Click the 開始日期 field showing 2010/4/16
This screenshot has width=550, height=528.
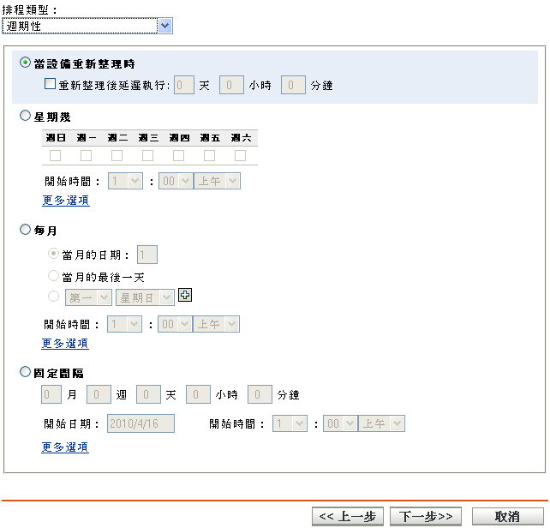[x=140, y=423]
